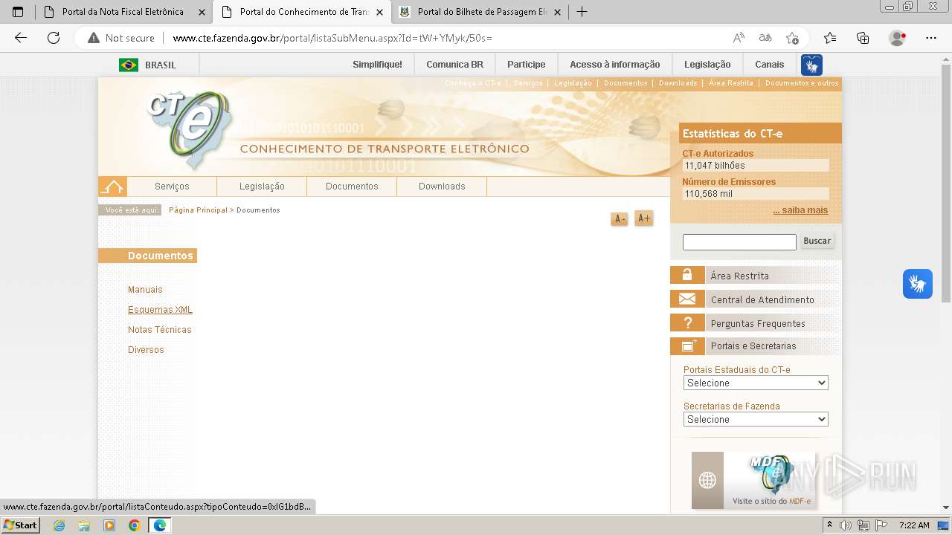Screen dimensions: 952x535
Task: Click the search text field
Action: (x=739, y=242)
